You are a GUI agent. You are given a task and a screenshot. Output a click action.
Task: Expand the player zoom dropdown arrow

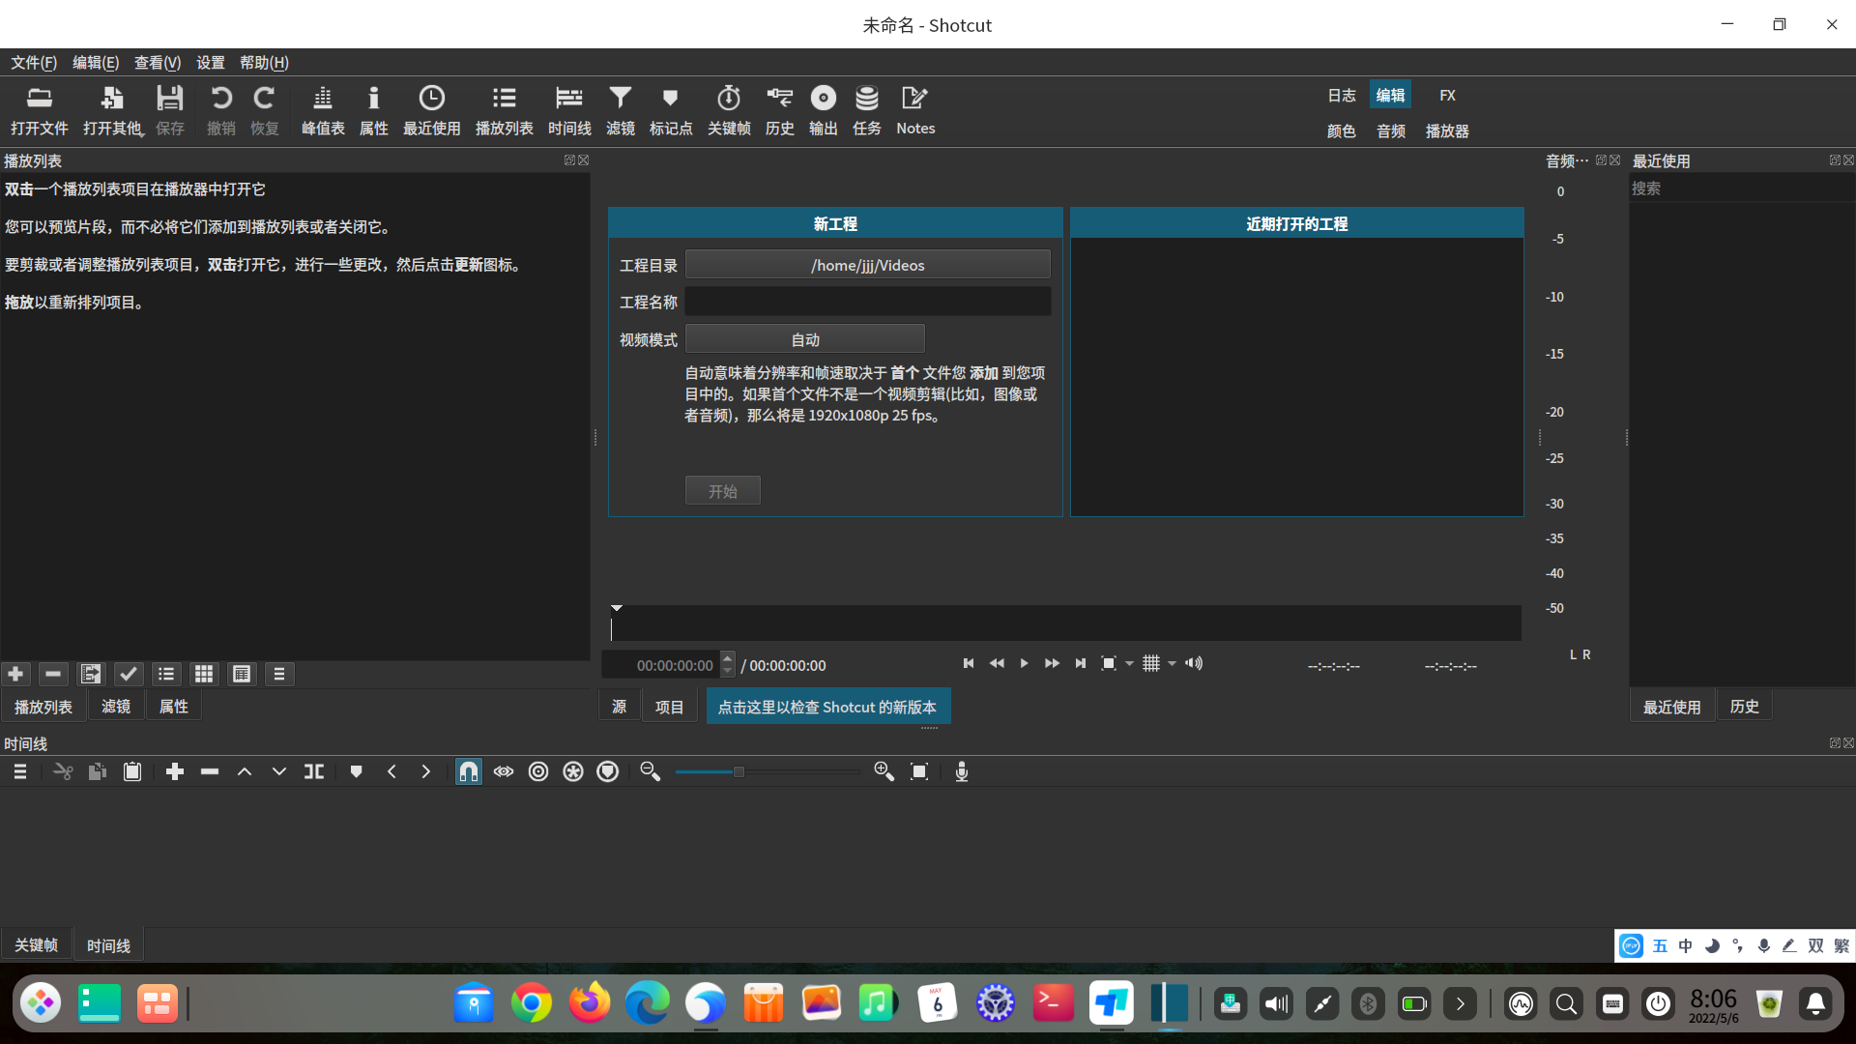click(x=1129, y=664)
